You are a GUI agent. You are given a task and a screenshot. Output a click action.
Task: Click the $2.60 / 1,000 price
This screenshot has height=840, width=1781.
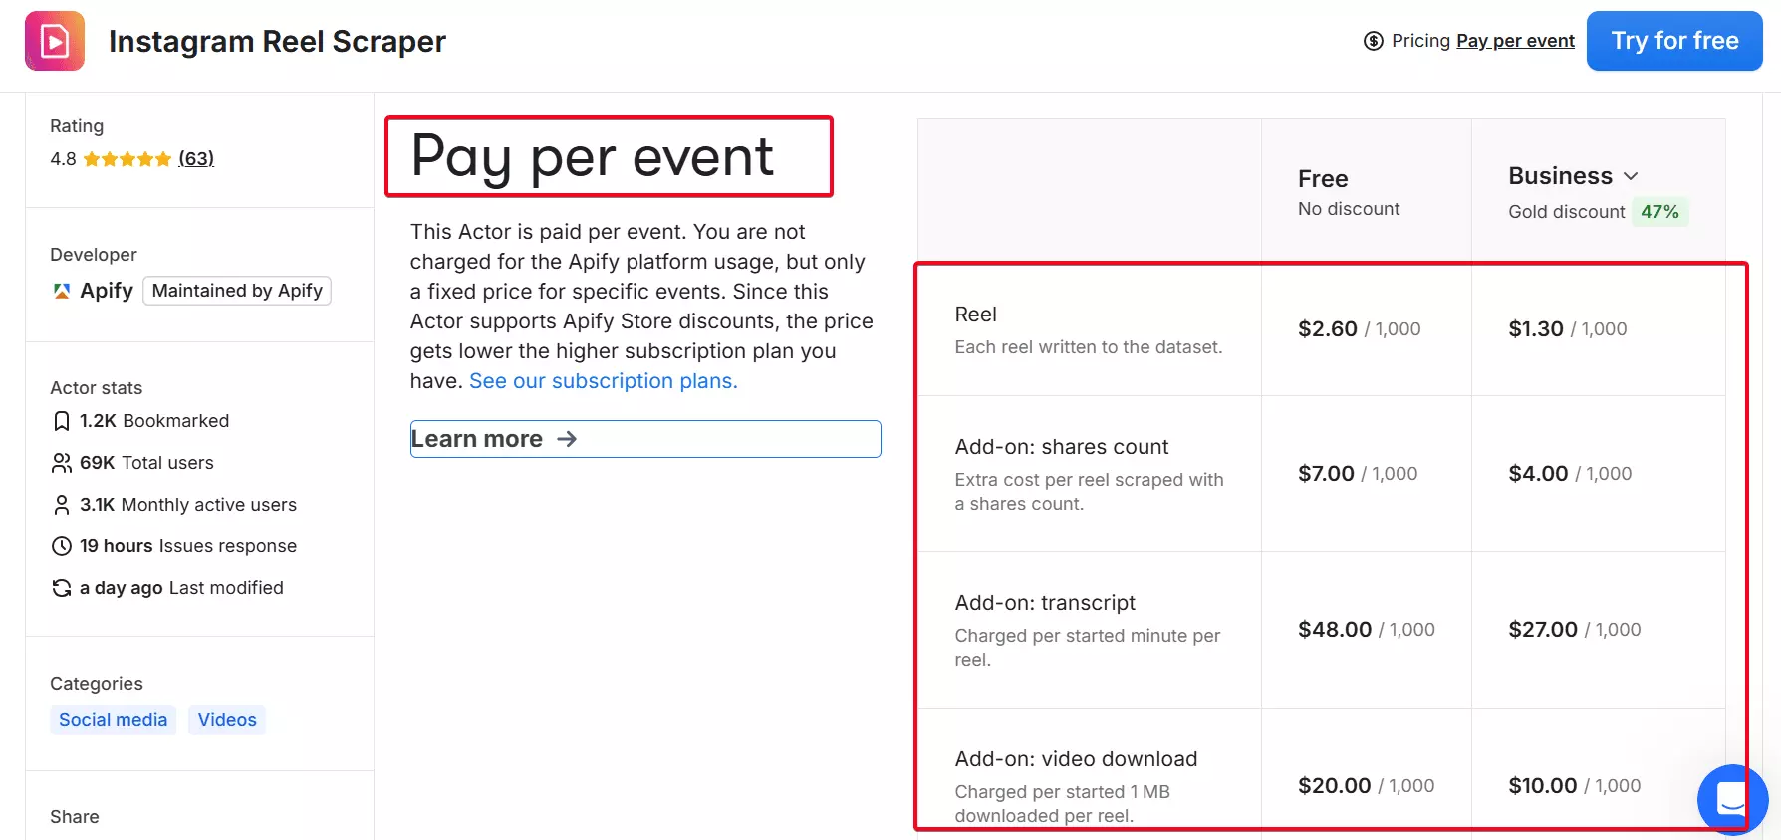click(1359, 329)
